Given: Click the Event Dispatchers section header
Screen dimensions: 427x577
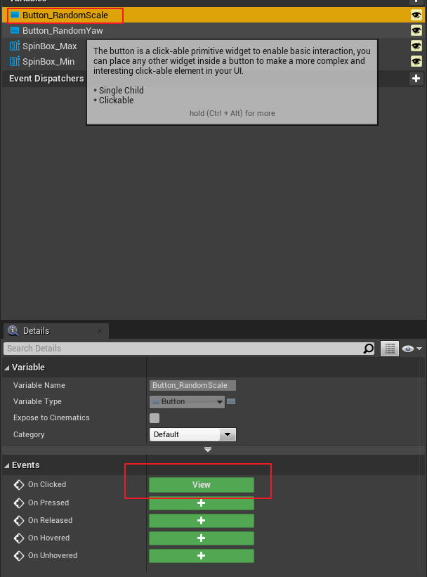Looking at the screenshot, I should tap(46, 79).
